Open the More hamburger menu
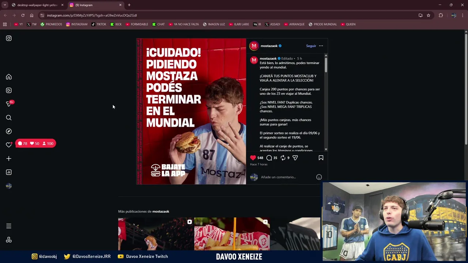Screen dimensions: 468x263 [x=9, y=226]
